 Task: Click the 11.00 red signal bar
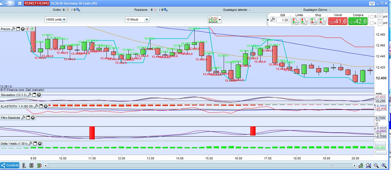pyautogui.click(x=92, y=133)
